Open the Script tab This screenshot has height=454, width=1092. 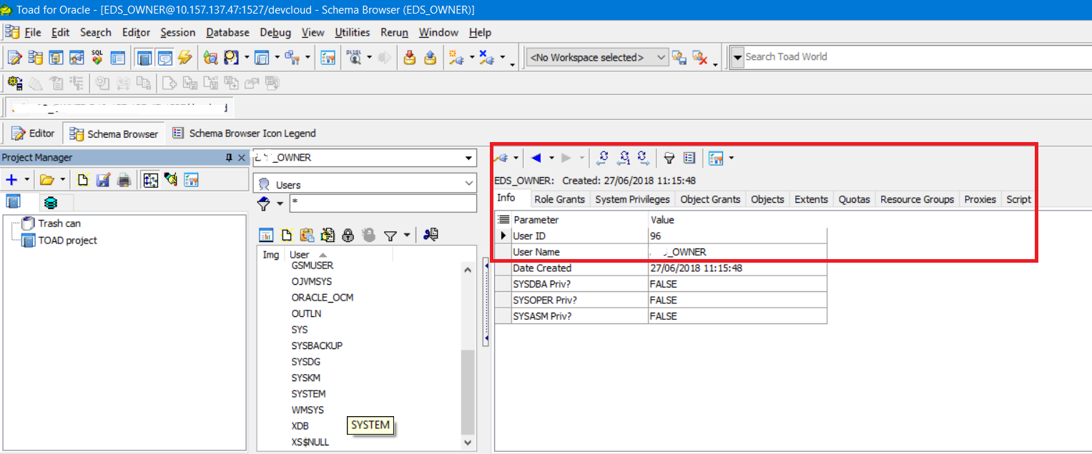pos(1018,199)
